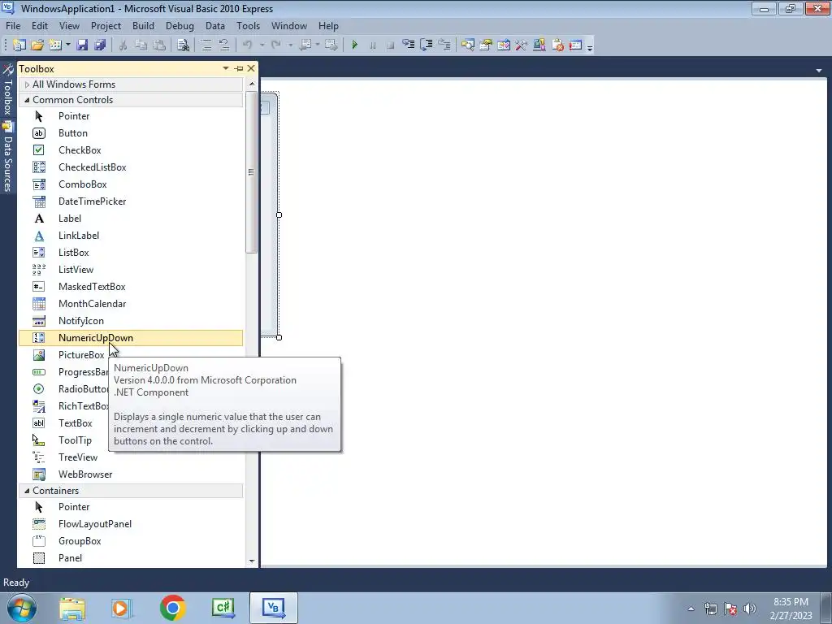
Task: Open Find with the binoculars icon
Action: [183, 45]
